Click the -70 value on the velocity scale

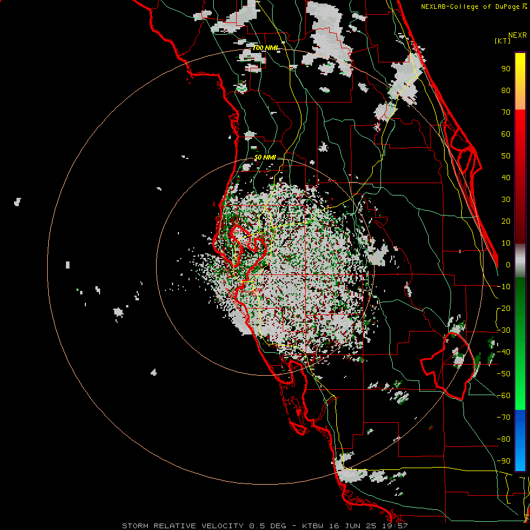(x=503, y=418)
